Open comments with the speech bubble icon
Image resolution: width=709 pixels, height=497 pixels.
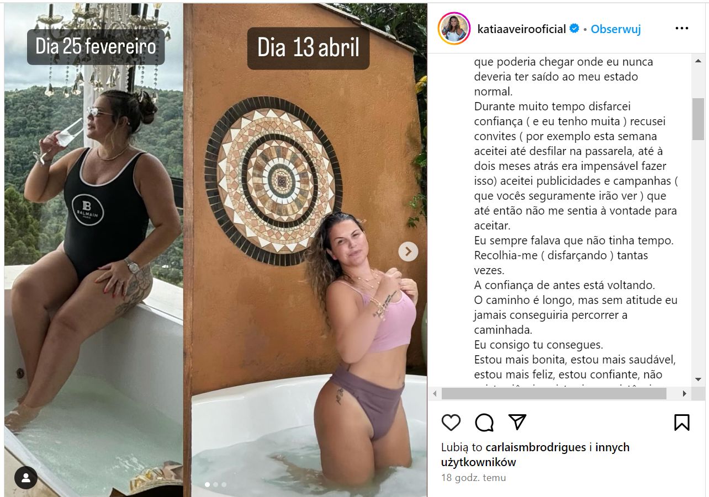[484, 423]
